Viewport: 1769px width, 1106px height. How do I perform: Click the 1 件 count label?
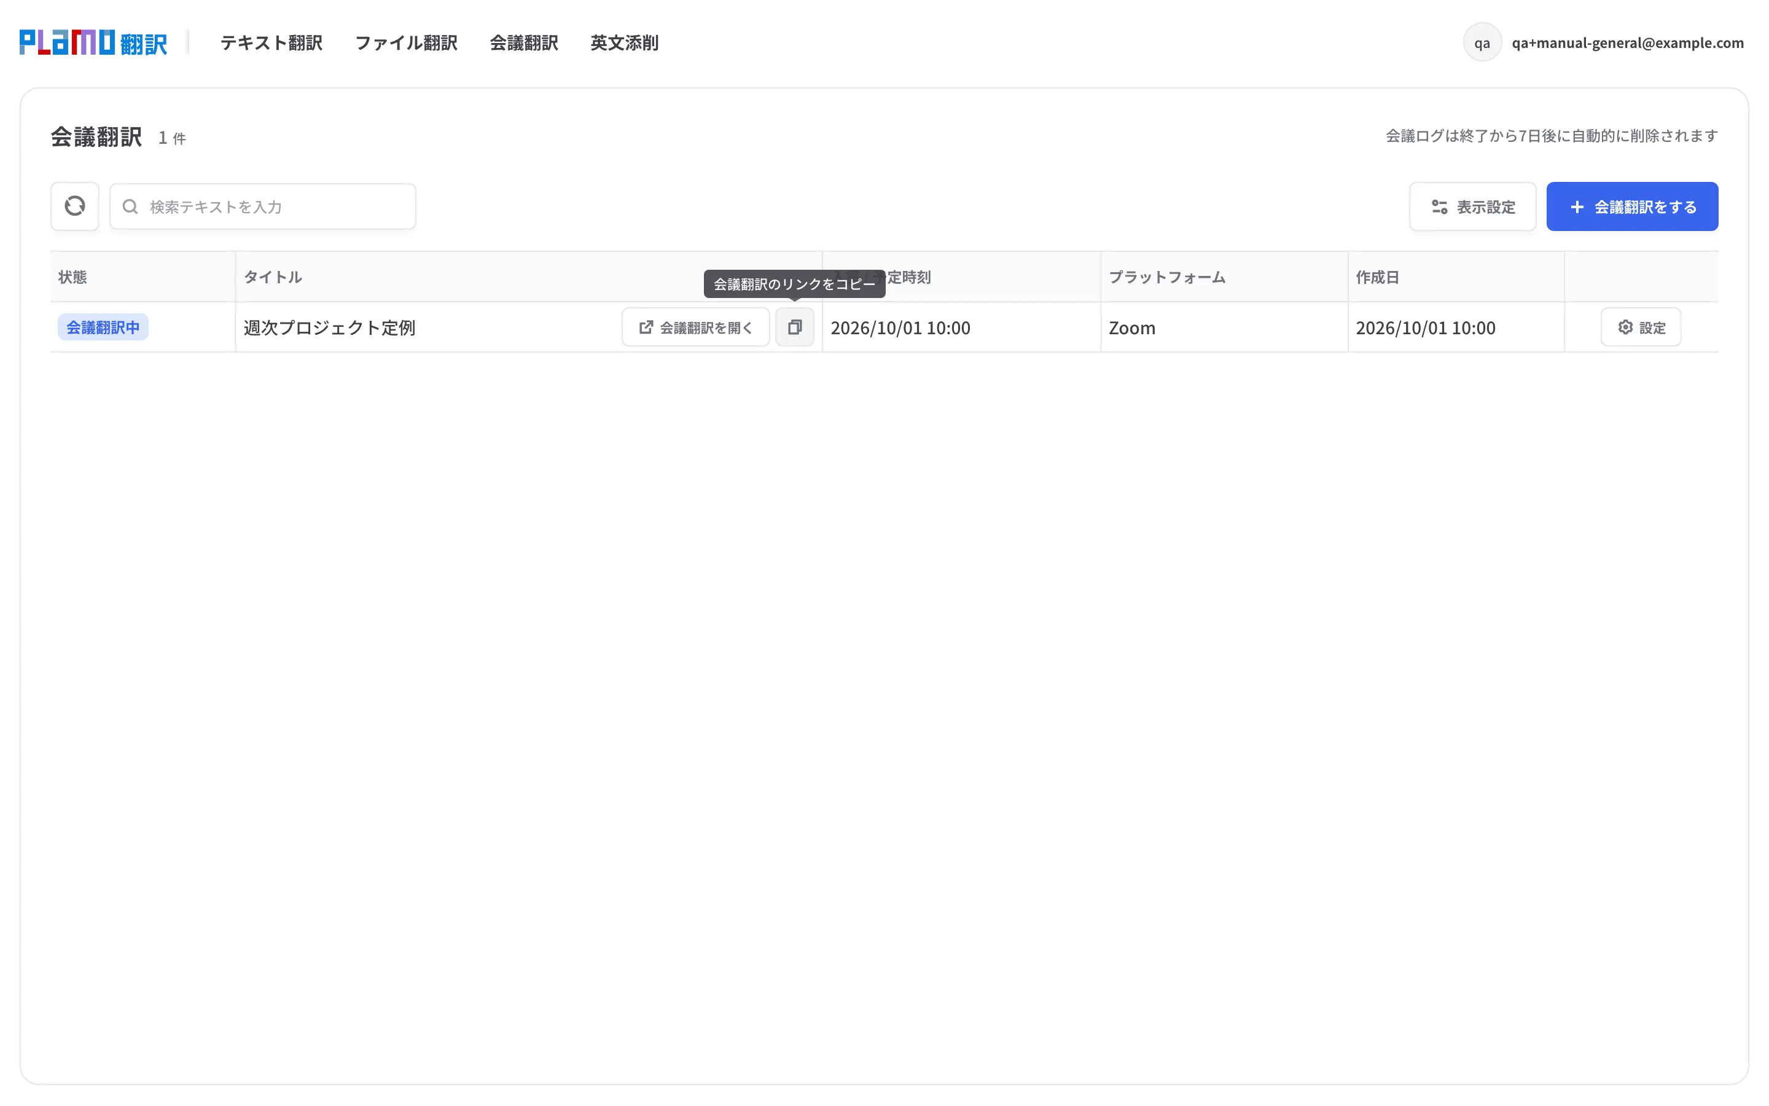172,138
